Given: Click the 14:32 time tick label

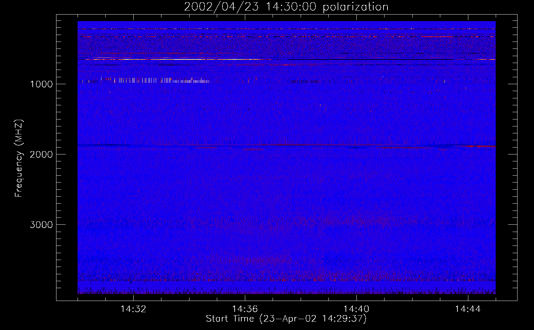Looking at the screenshot, I should coord(133,309).
